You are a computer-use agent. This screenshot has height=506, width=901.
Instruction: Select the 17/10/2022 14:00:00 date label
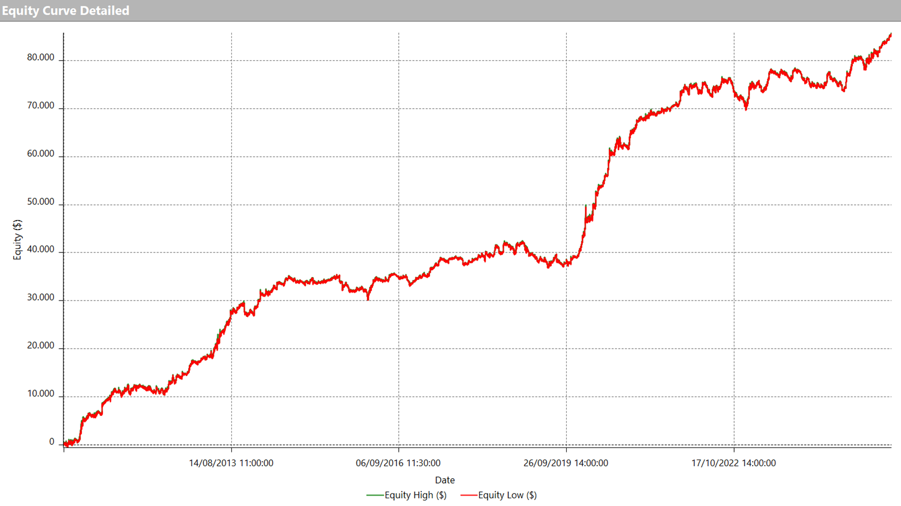[x=733, y=463]
